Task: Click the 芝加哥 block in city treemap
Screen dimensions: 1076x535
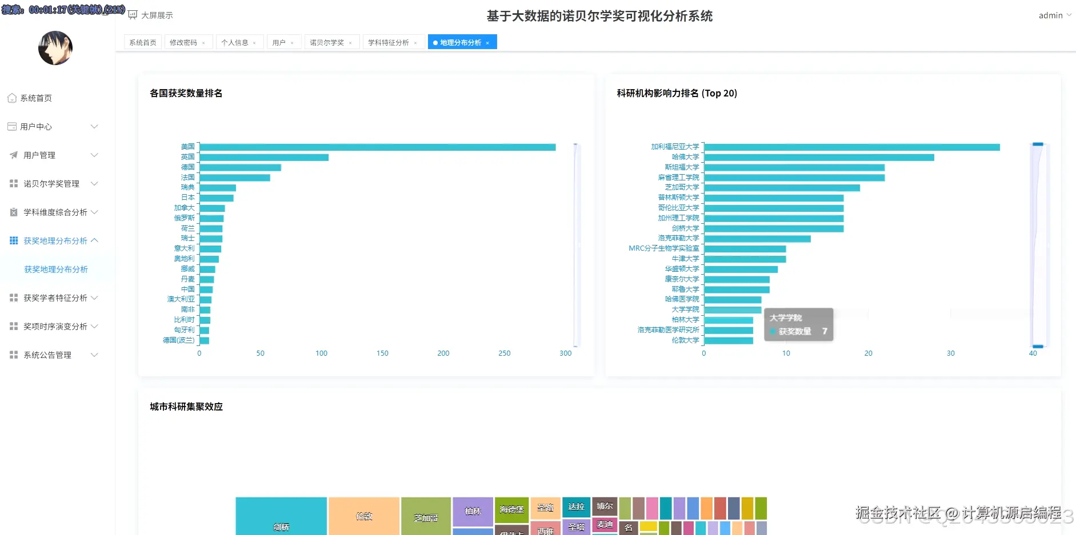Action: (x=426, y=516)
